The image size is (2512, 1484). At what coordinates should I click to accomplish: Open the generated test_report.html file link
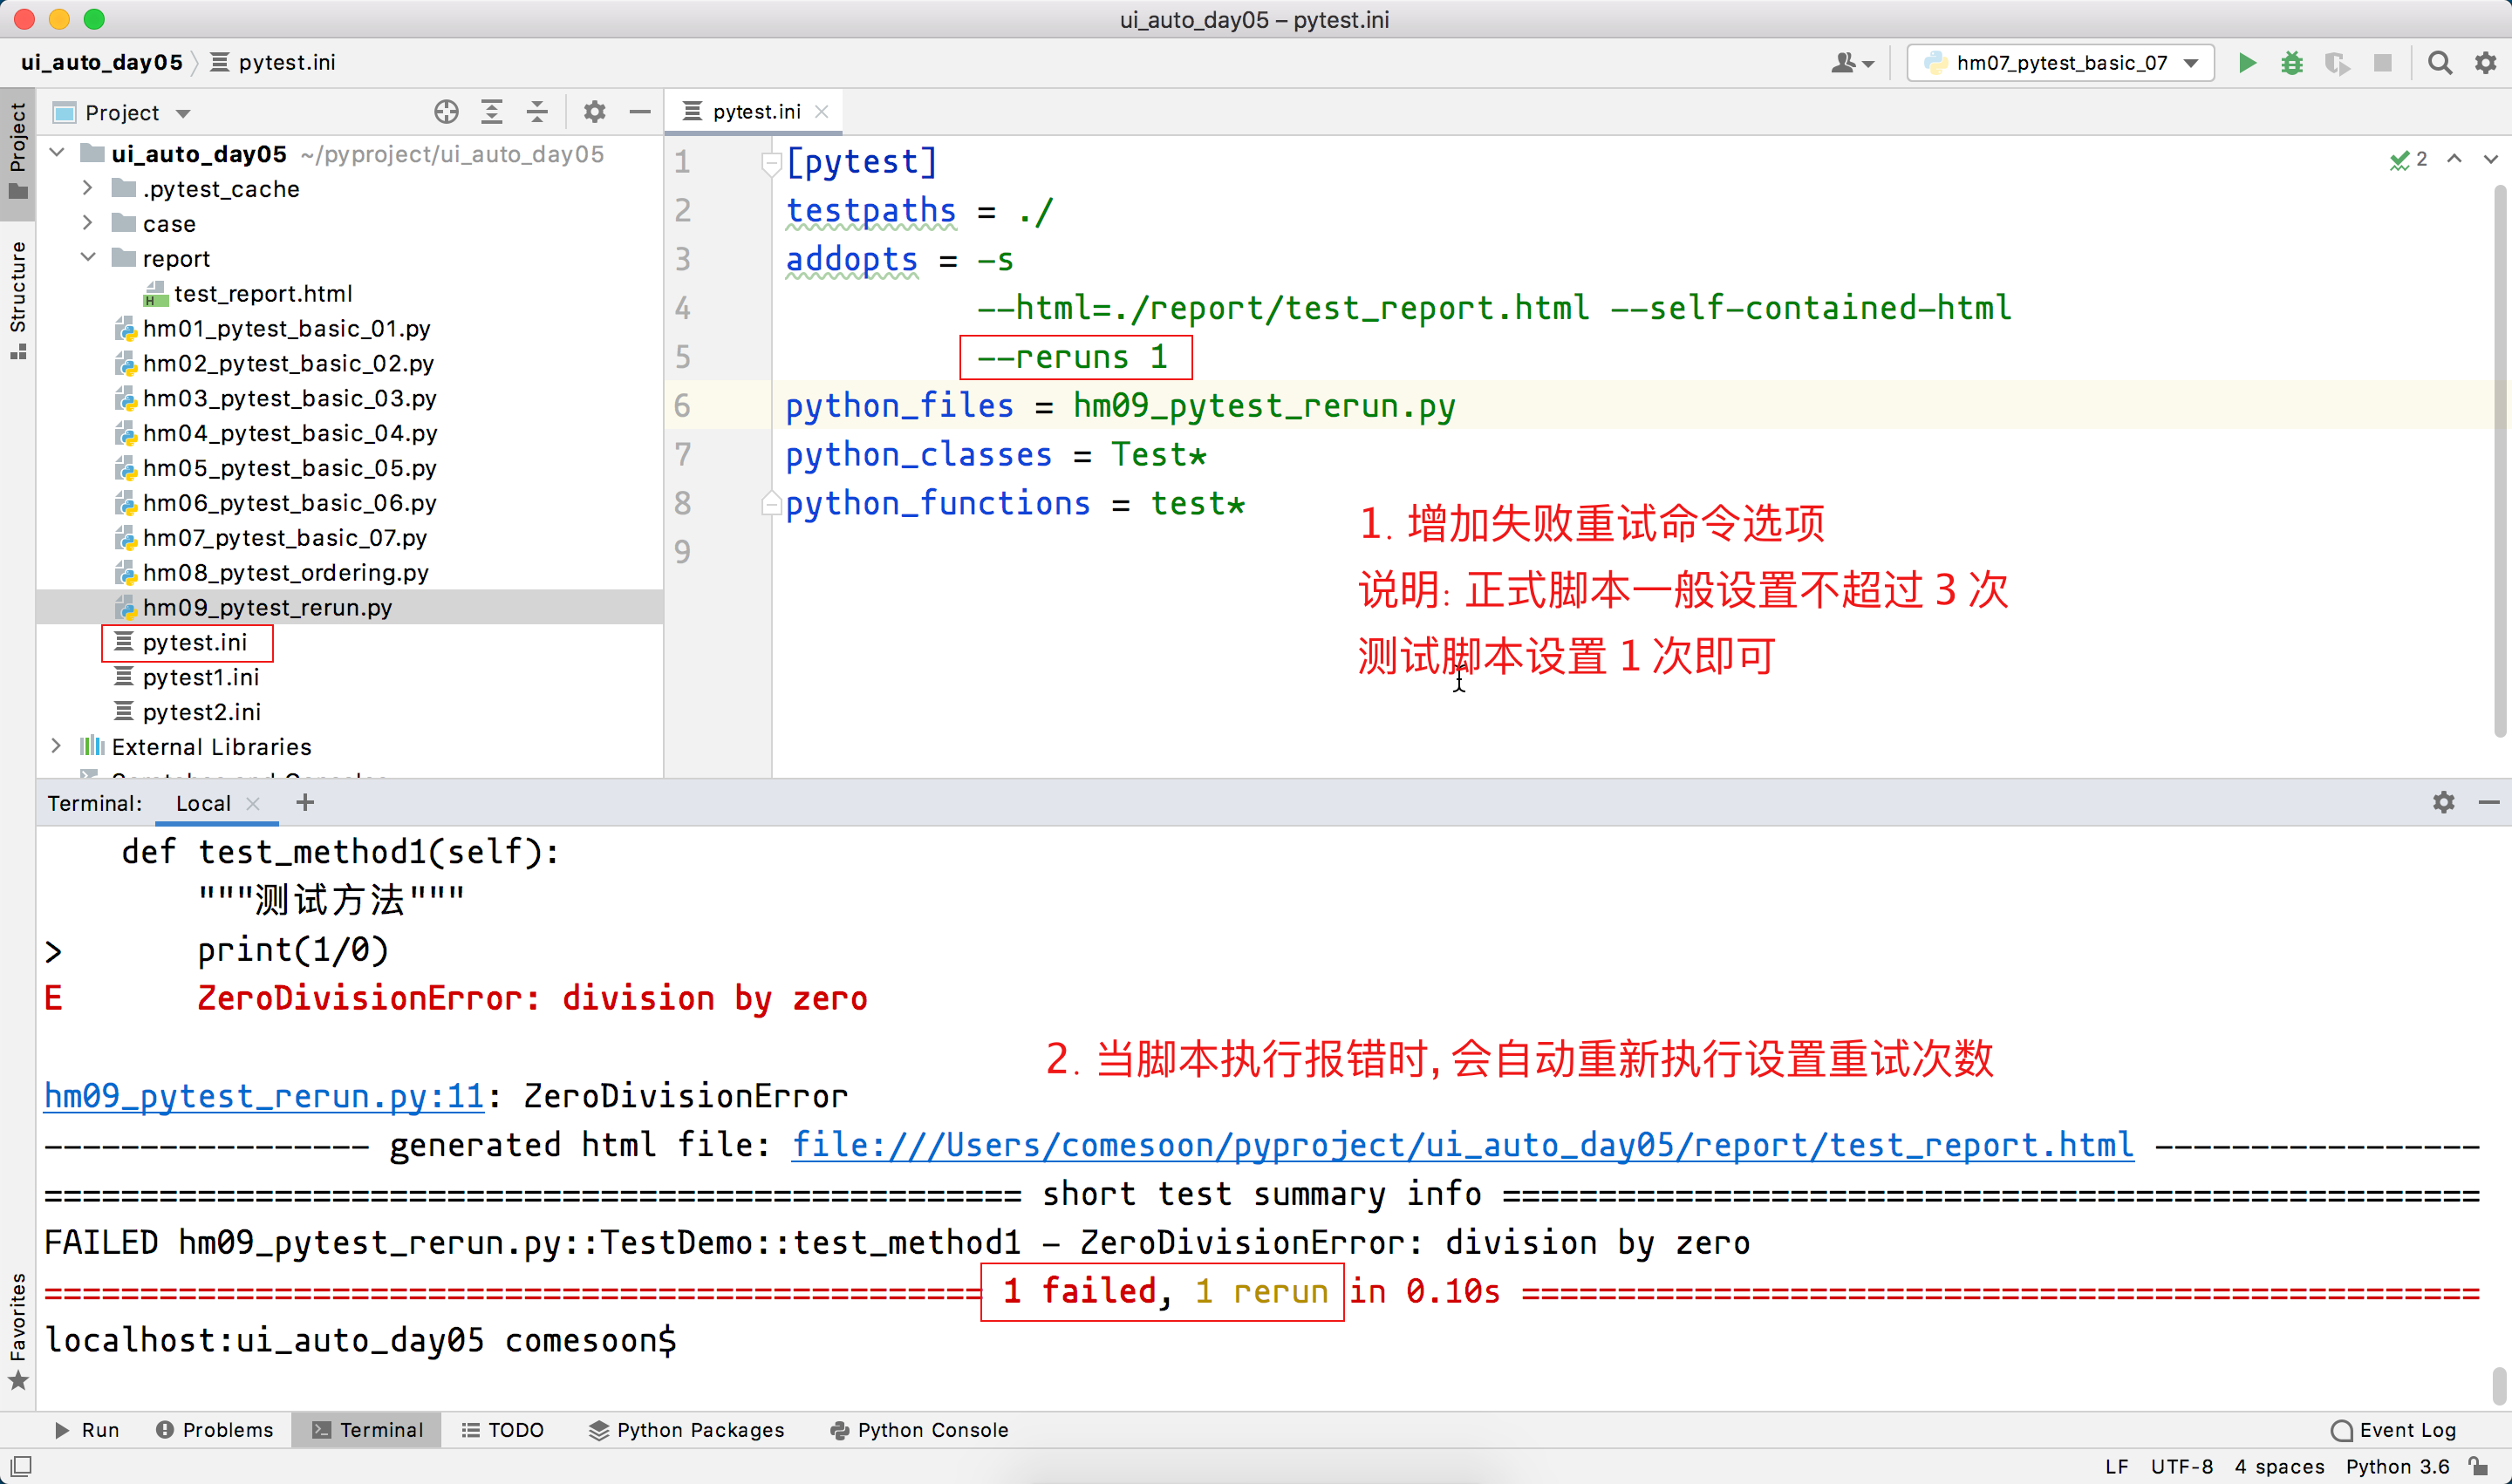click(x=1462, y=1145)
